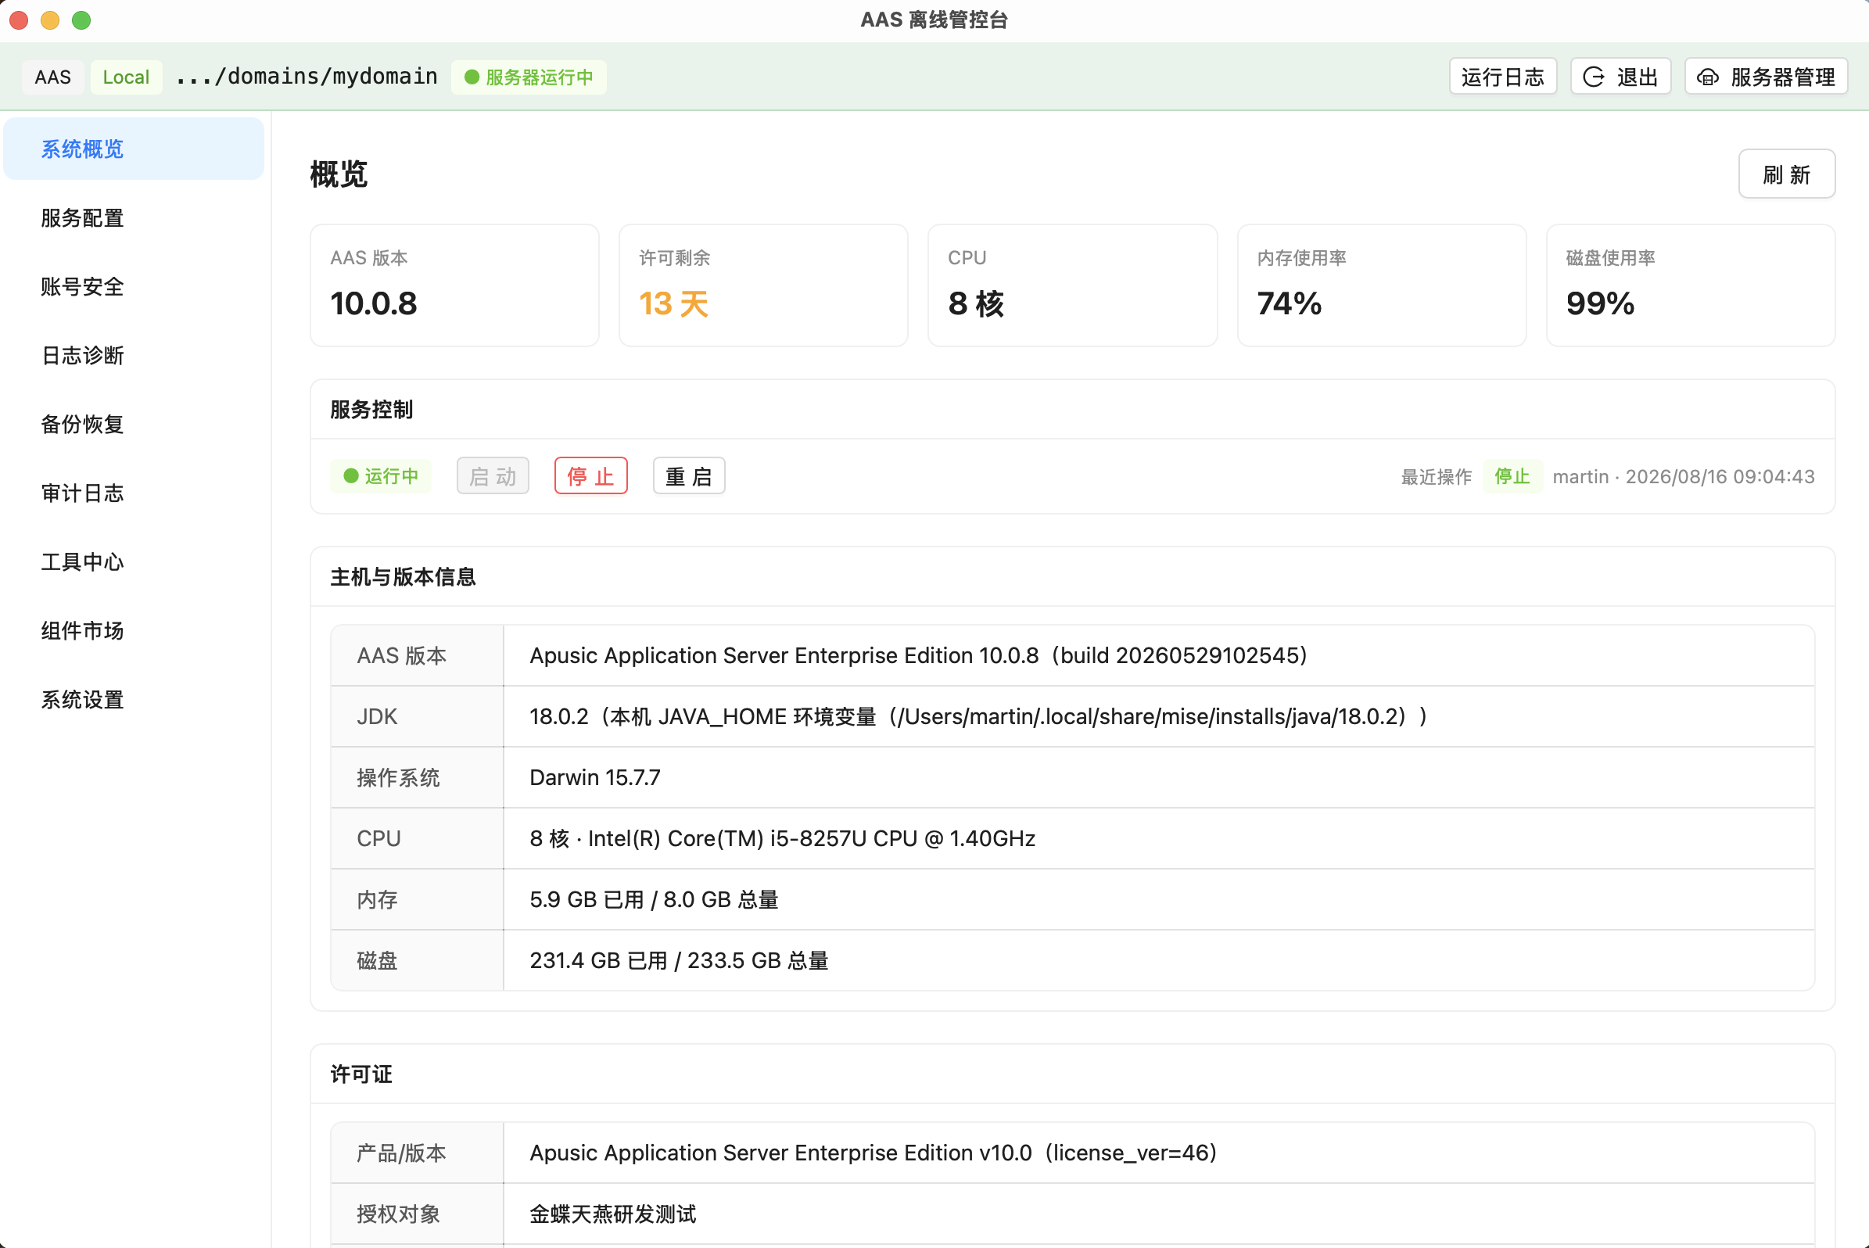This screenshot has height=1248, width=1869.
Task: Select 账号安全 from the sidebar
Action: 134,286
